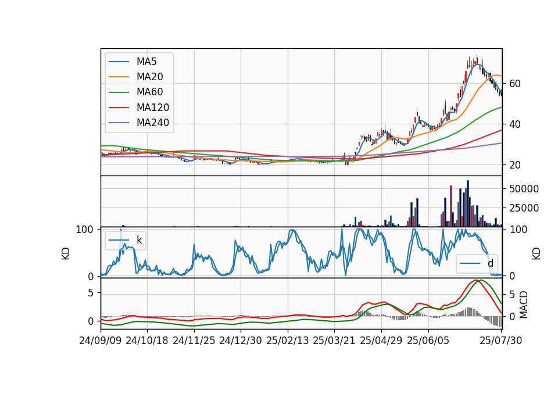This screenshot has height=401, width=558.
Task: Click the volume axis value 50000
Action: [524, 189]
